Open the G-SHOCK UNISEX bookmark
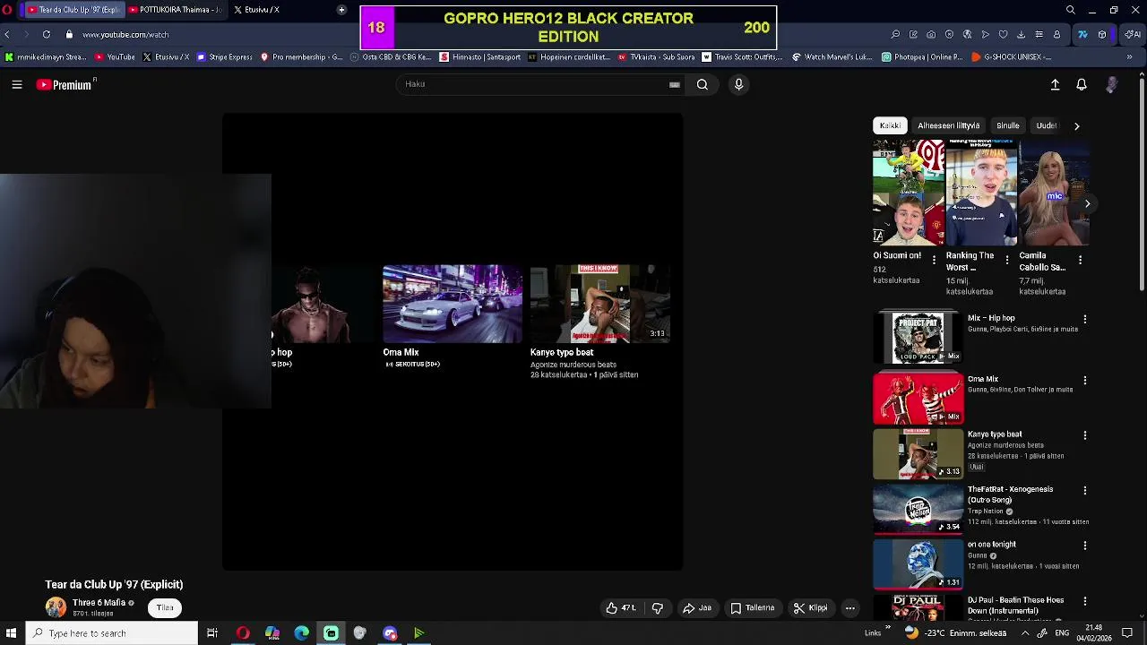Image resolution: width=1147 pixels, height=645 pixels. [x=1011, y=56]
